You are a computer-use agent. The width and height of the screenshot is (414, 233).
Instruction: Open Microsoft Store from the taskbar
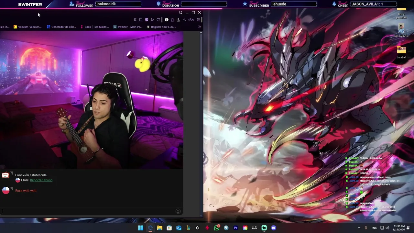(169, 228)
